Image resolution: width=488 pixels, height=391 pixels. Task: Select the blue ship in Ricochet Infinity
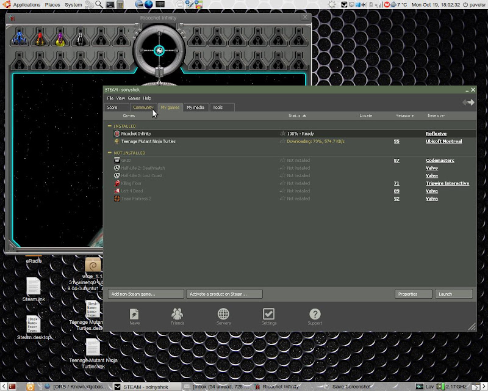[x=20, y=37]
